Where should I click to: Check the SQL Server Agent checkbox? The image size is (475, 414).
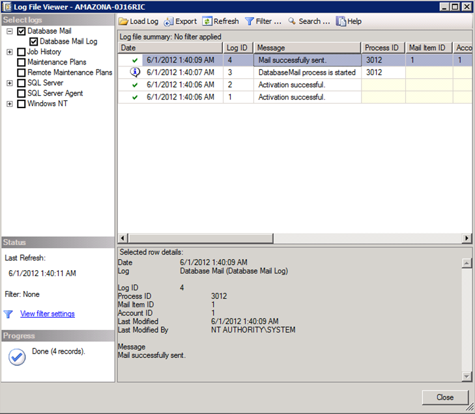22,93
